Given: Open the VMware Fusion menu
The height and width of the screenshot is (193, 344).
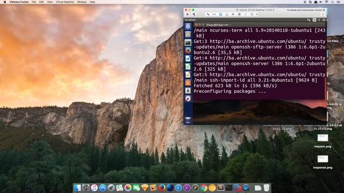Looking at the screenshot, I should (x=19, y=2).
